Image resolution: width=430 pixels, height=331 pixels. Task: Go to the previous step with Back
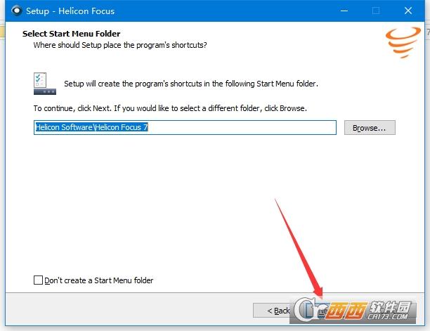278,310
